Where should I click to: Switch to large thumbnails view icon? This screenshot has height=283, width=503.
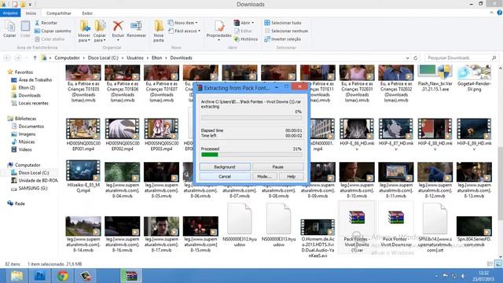tap(498, 264)
